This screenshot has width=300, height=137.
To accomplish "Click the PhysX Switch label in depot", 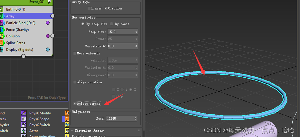I will (40, 125).
